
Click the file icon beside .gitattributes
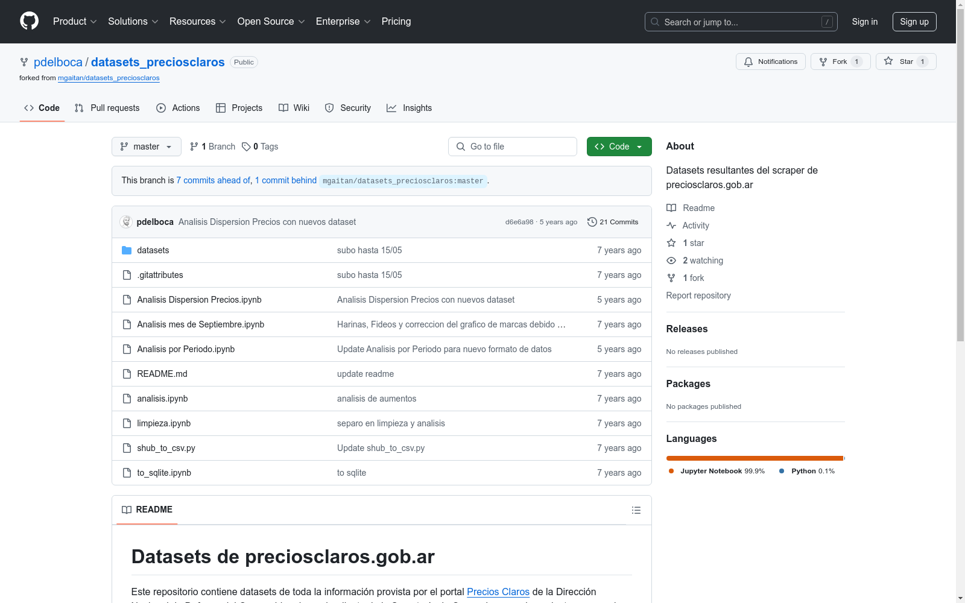127,275
